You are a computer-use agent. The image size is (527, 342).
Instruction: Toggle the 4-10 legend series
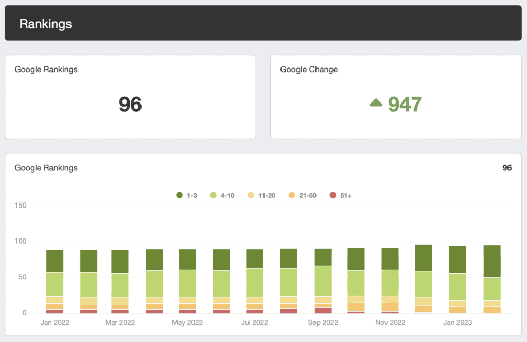pos(222,195)
